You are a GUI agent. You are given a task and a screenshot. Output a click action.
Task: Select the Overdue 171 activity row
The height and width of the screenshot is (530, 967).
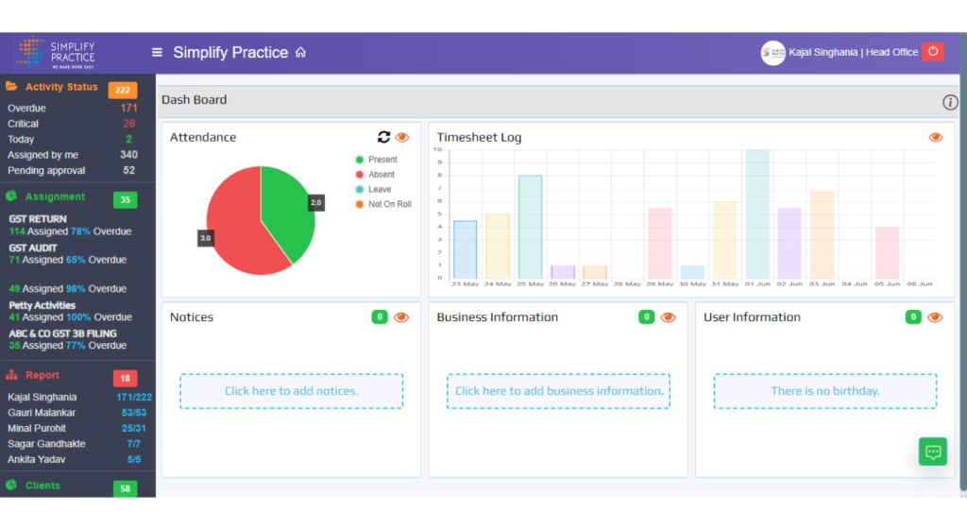72,108
